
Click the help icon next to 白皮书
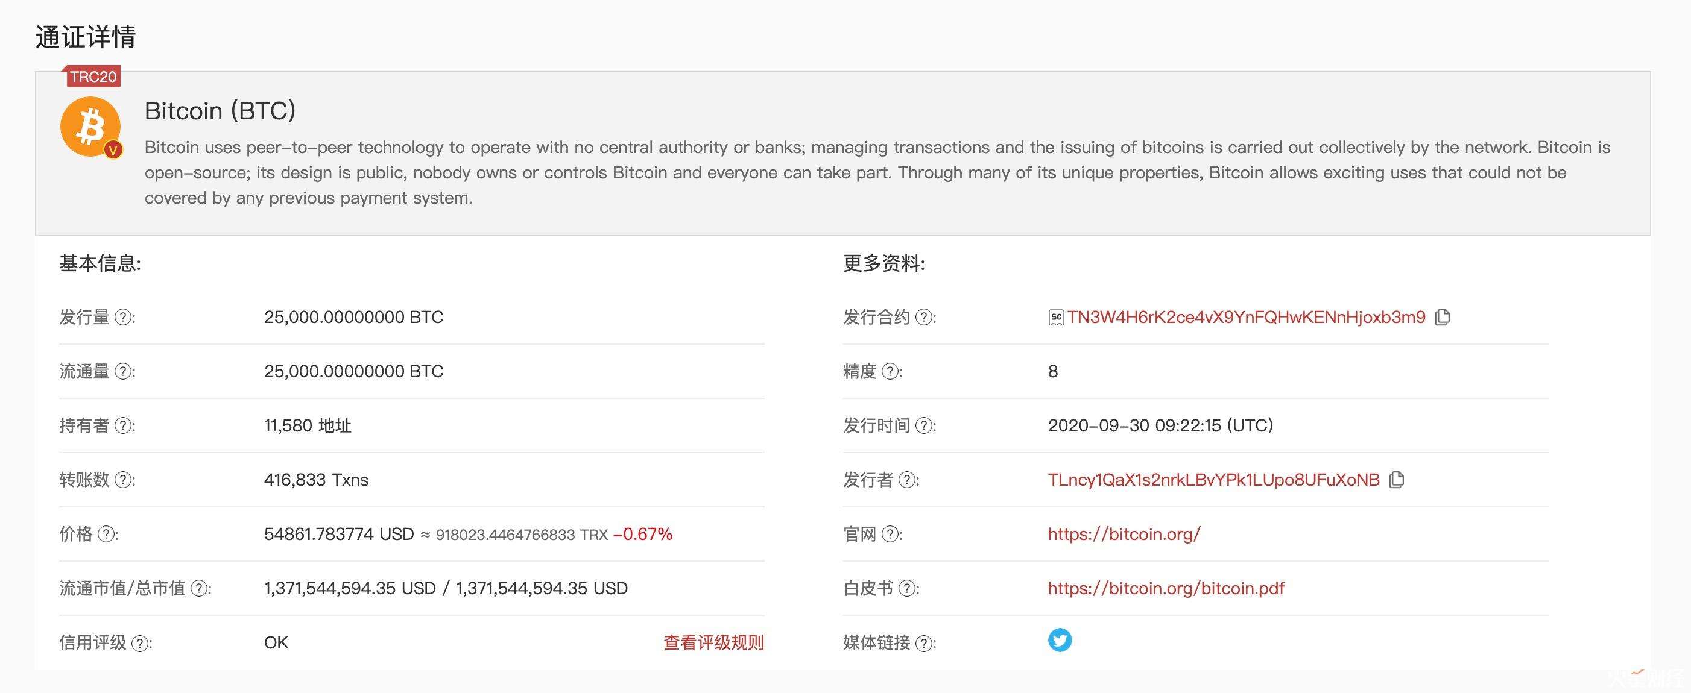pos(907,588)
